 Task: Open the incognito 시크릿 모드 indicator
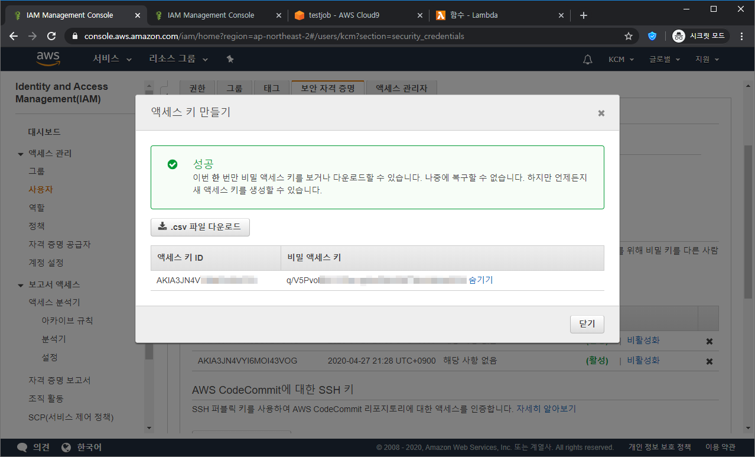point(699,36)
